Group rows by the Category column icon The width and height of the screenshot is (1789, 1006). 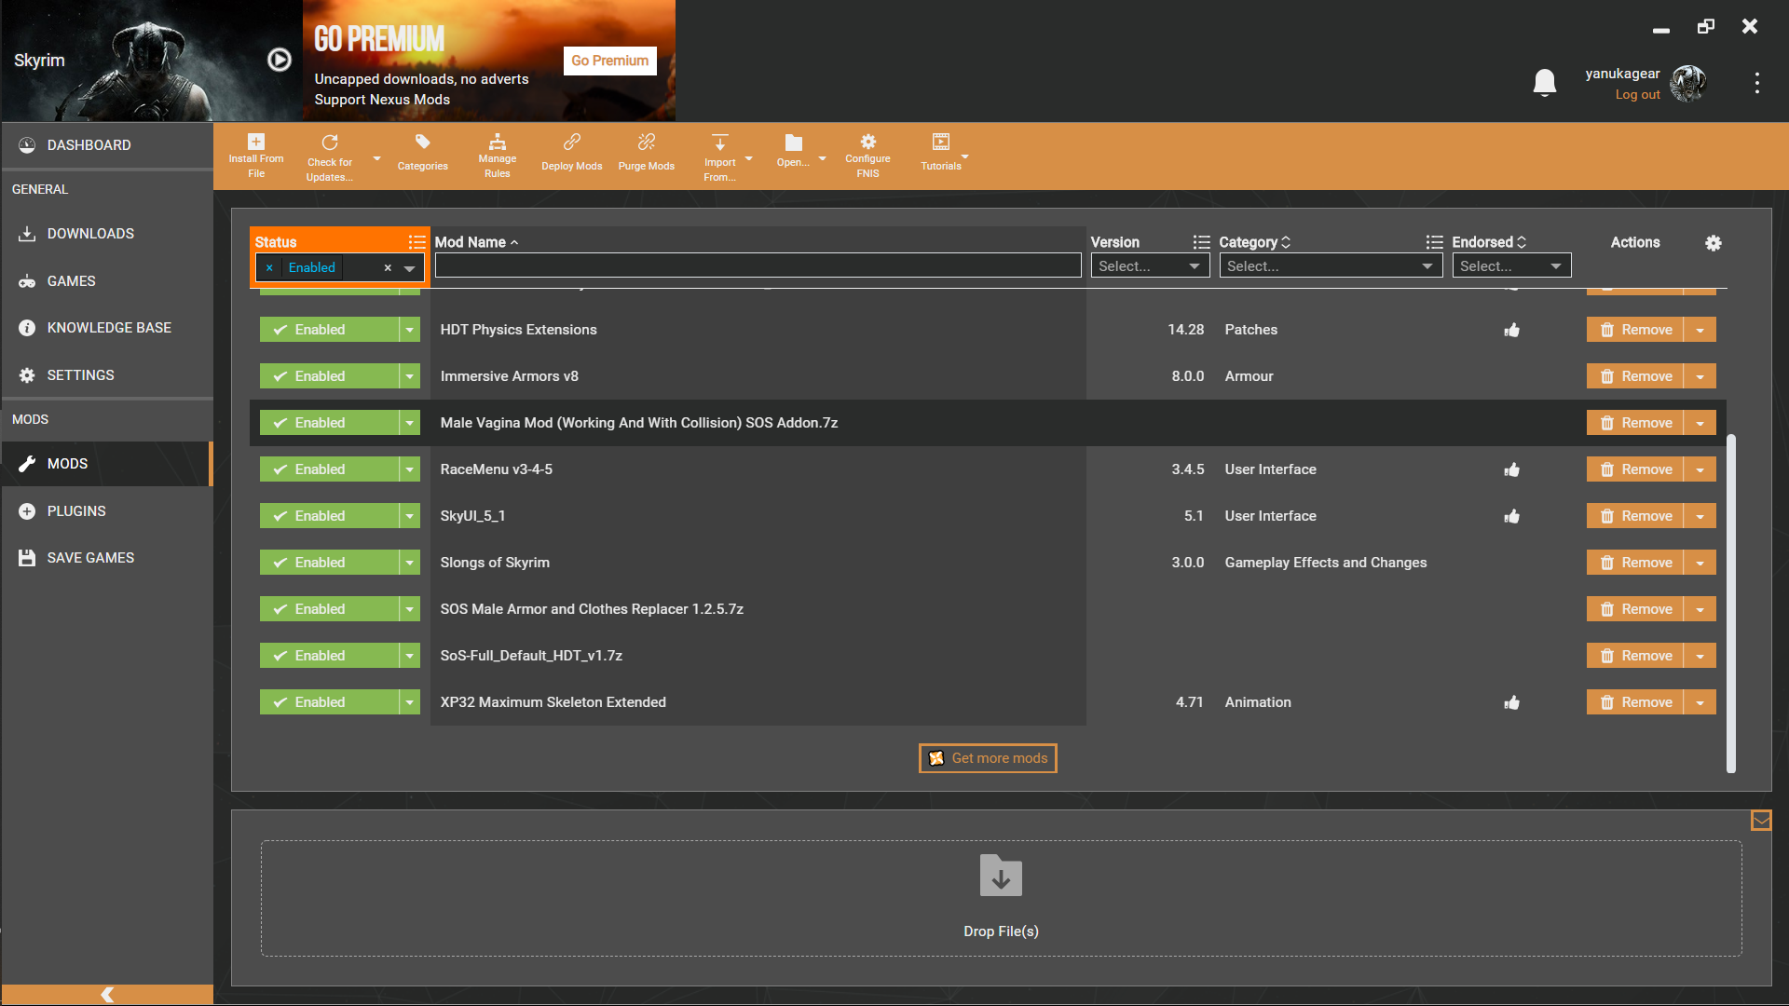coord(1435,242)
